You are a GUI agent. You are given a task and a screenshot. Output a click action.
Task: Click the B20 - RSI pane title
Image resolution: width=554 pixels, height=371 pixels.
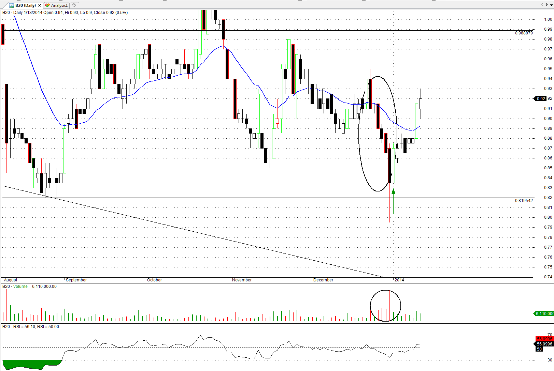[x=30, y=327]
